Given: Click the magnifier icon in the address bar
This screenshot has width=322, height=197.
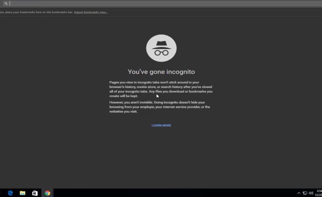Looking at the screenshot, I should coord(6,4).
